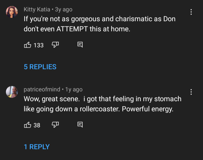Image resolution: width=203 pixels, height=160 pixels.
Task: Click the 133 likes count
Action: 39,45
